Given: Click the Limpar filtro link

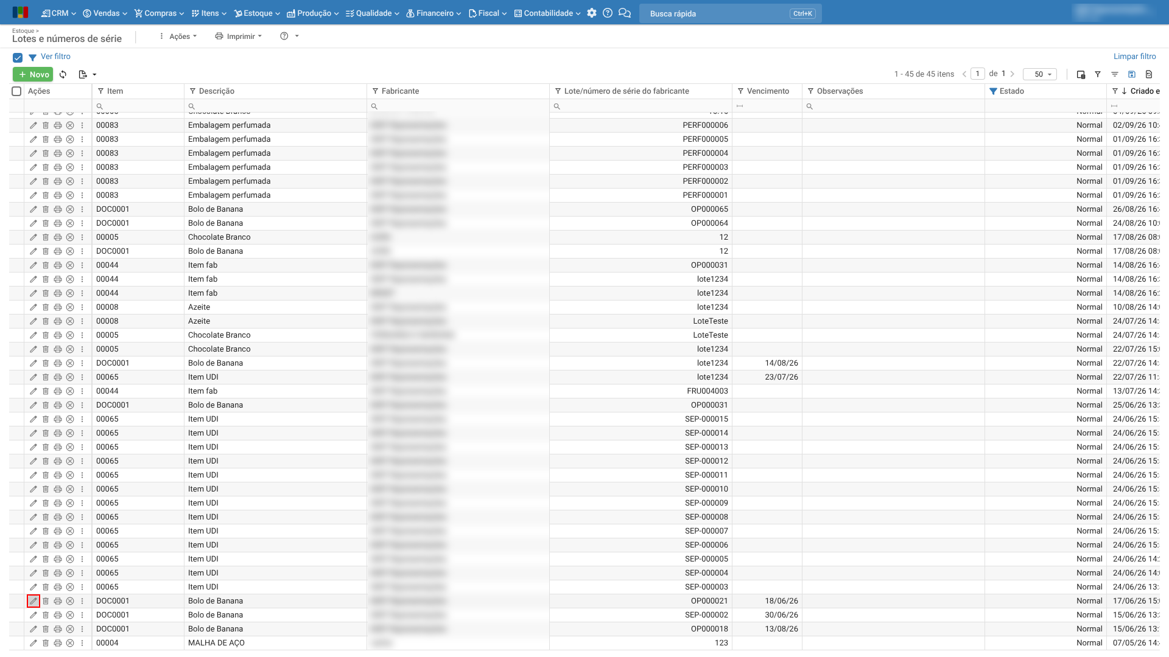Looking at the screenshot, I should [x=1134, y=57].
